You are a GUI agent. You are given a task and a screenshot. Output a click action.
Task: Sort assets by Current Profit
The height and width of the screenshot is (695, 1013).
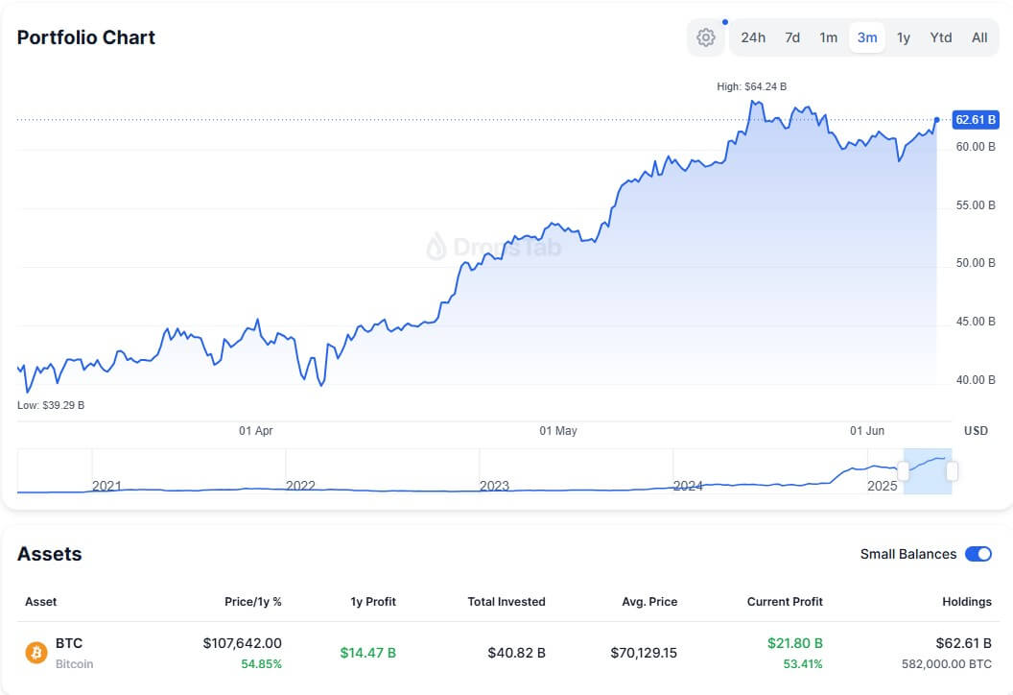coord(785,602)
